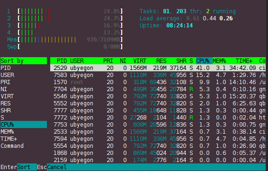Select process row with PID 5554
The image size is (268, 171).
(x=158, y=146)
